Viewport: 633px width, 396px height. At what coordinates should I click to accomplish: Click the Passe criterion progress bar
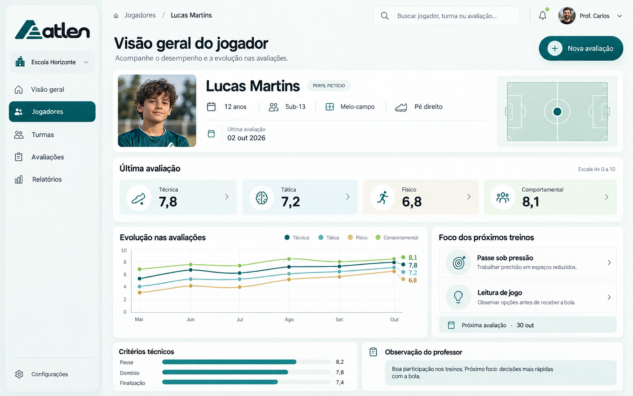click(x=246, y=362)
